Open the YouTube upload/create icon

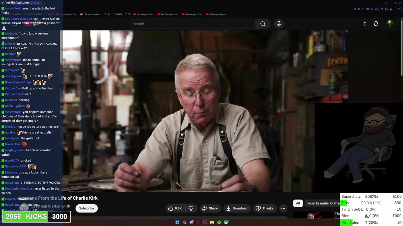[365, 24]
